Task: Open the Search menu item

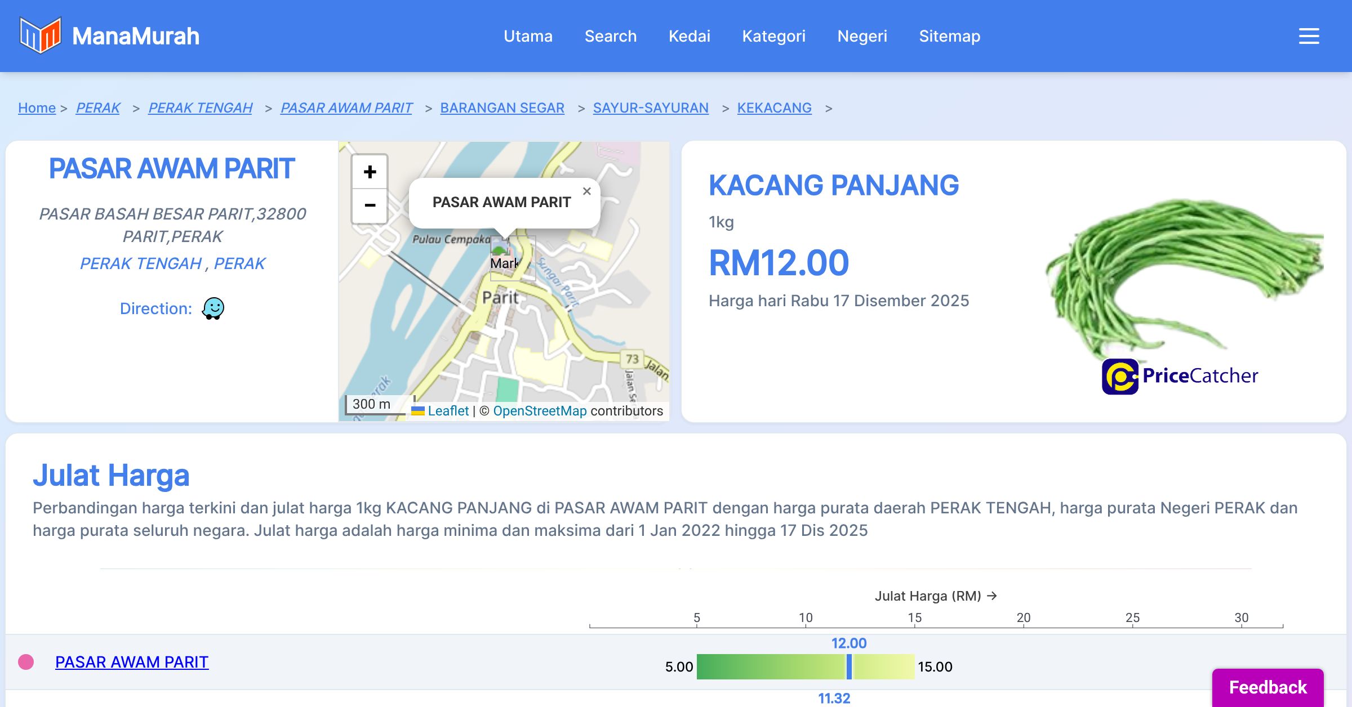Action: coord(610,36)
